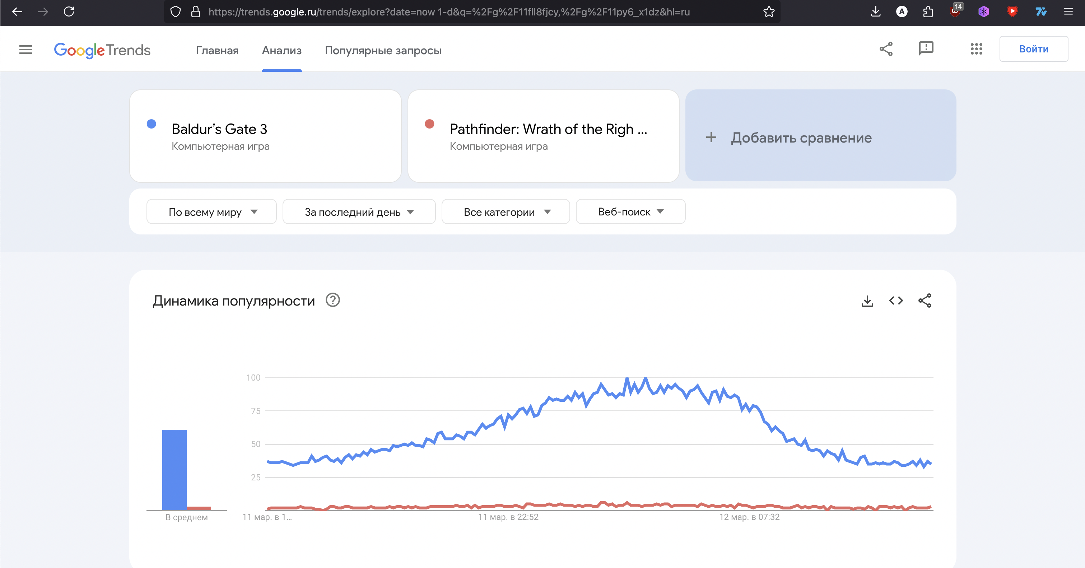Open tracking protection shield icon
This screenshot has height=568, width=1085.
pyautogui.click(x=176, y=12)
